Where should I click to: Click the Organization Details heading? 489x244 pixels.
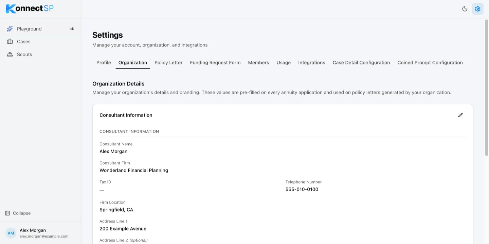(119, 84)
